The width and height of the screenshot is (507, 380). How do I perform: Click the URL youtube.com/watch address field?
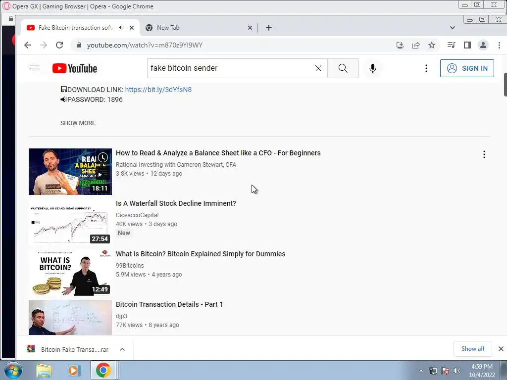145,45
